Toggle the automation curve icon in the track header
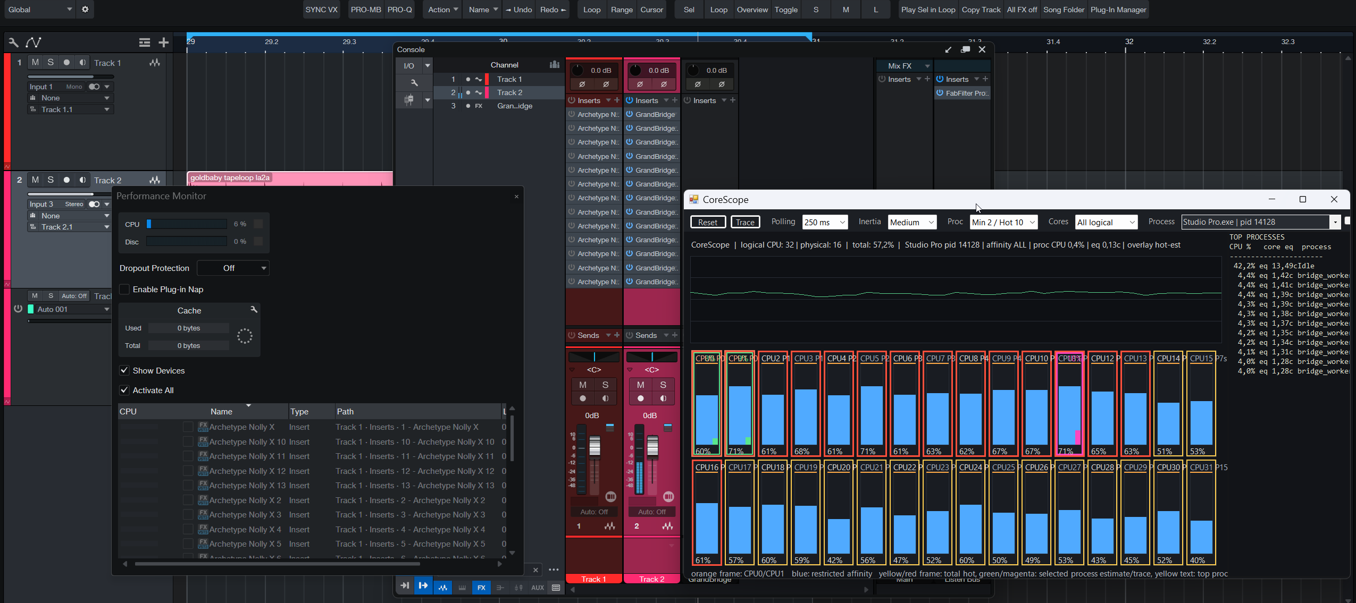1356x603 pixels. pyautogui.click(x=34, y=43)
